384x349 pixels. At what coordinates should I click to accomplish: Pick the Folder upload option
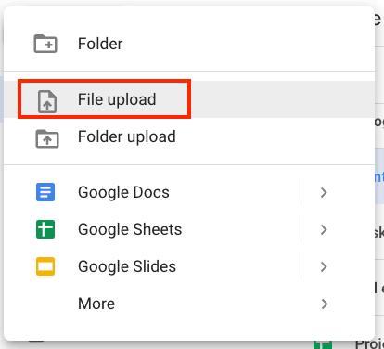pos(189,136)
